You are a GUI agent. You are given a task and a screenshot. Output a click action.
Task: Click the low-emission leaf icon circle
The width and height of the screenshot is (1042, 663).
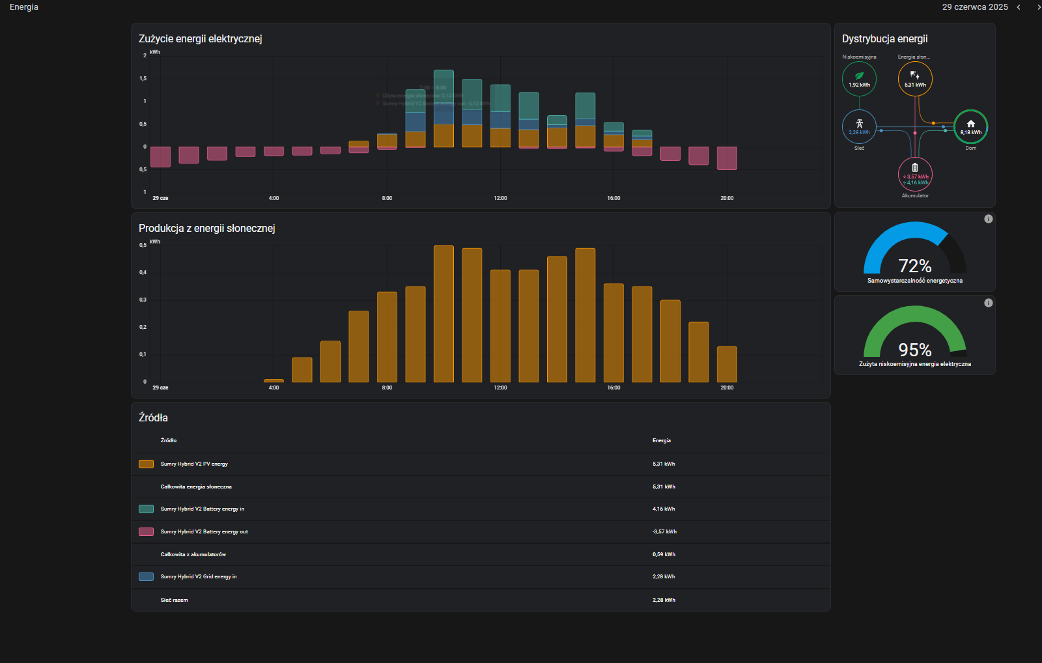[859, 79]
